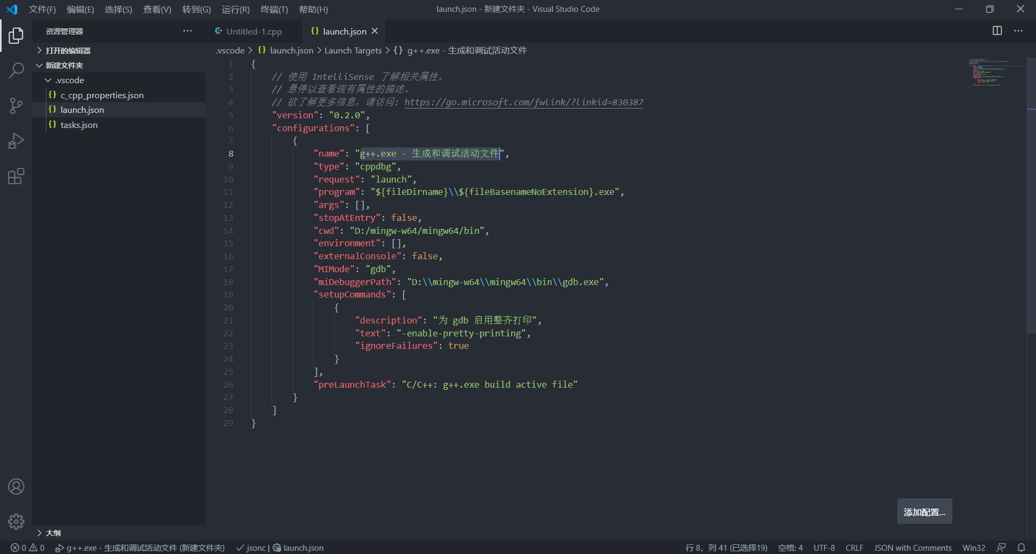Click the warnings count icon in status bar
This screenshot has height=554, width=1036.
click(37, 548)
